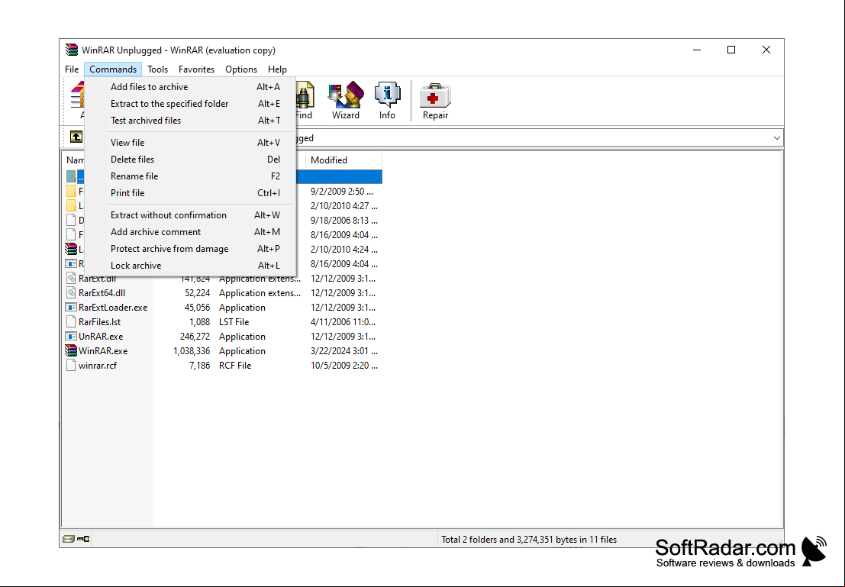
Task: Click the winrar.rcf file icon
Action: (70, 366)
